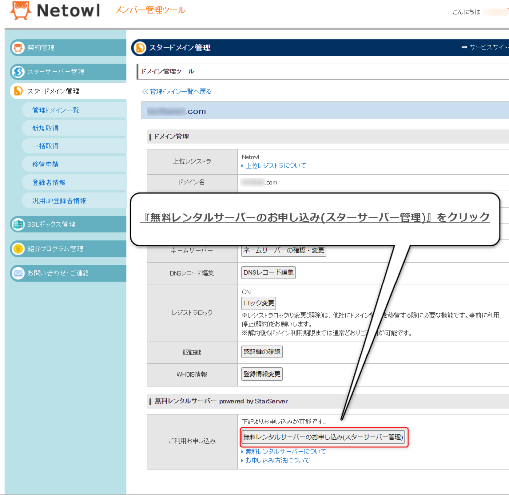
Task: Open 汎用JP登録者情報 submenu item
Action: coord(75,201)
